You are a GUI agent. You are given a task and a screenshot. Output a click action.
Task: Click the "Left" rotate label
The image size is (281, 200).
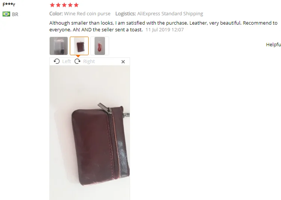pos(67,61)
